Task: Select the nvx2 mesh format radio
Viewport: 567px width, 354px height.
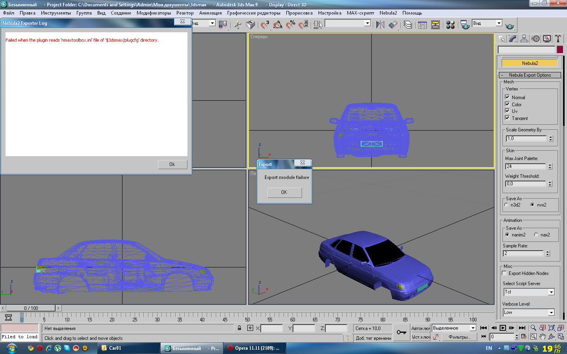Action: click(532, 205)
